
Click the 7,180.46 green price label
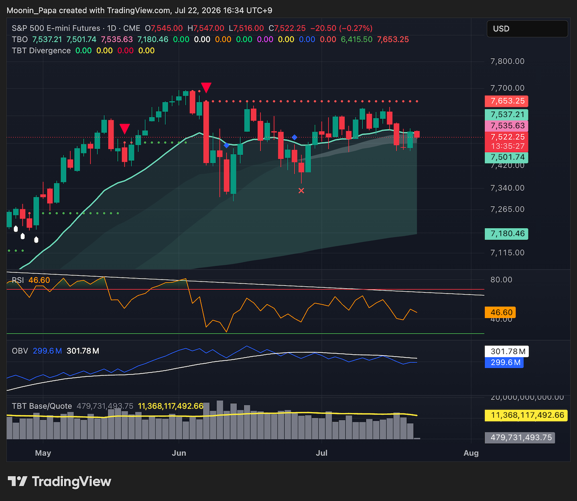pyautogui.click(x=506, y=234)
